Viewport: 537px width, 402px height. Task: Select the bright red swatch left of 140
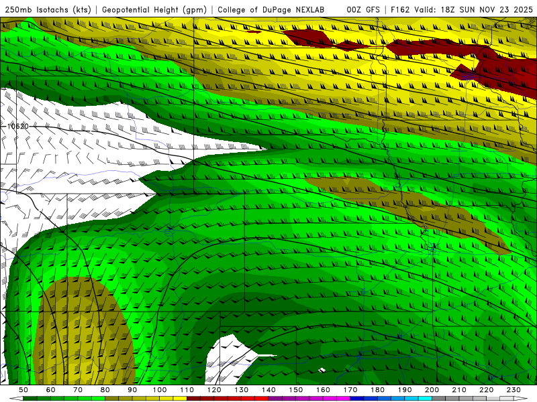tap(261, 398)
